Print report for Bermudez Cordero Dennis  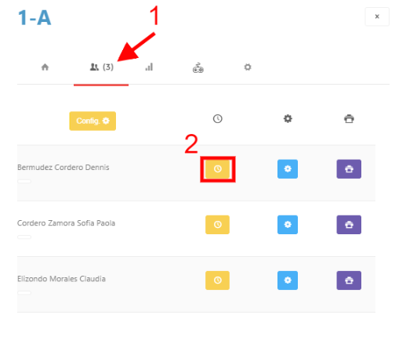349,169
